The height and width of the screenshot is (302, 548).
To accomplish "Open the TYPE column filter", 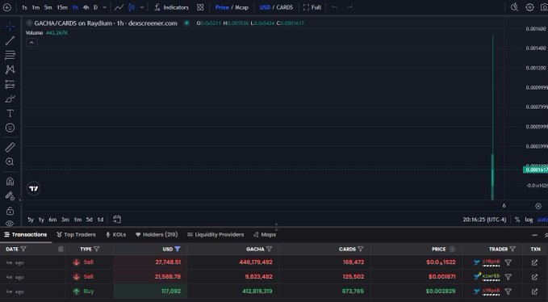I will (97, 250).
